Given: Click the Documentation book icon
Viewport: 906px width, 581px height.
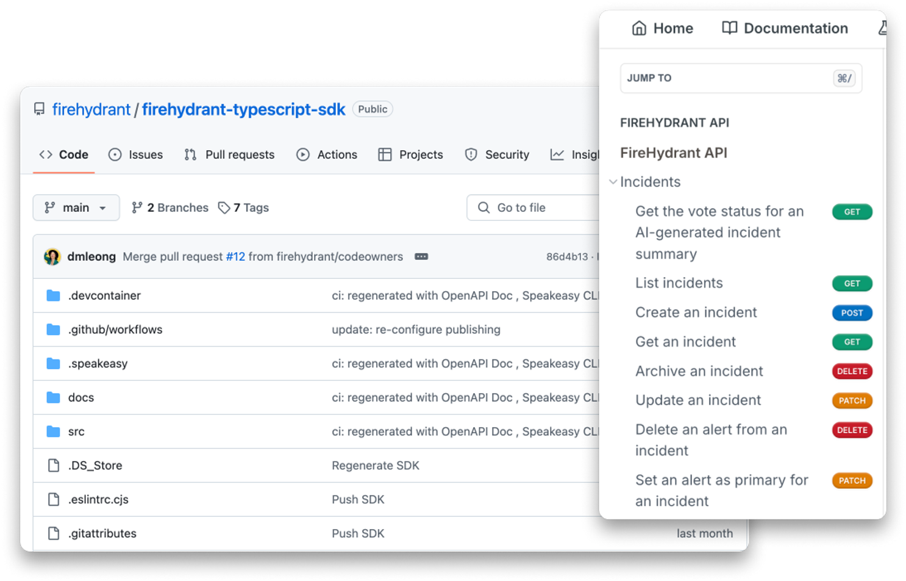Looking at the screenshot, I should pyautogui.click(x=729, y=28).
